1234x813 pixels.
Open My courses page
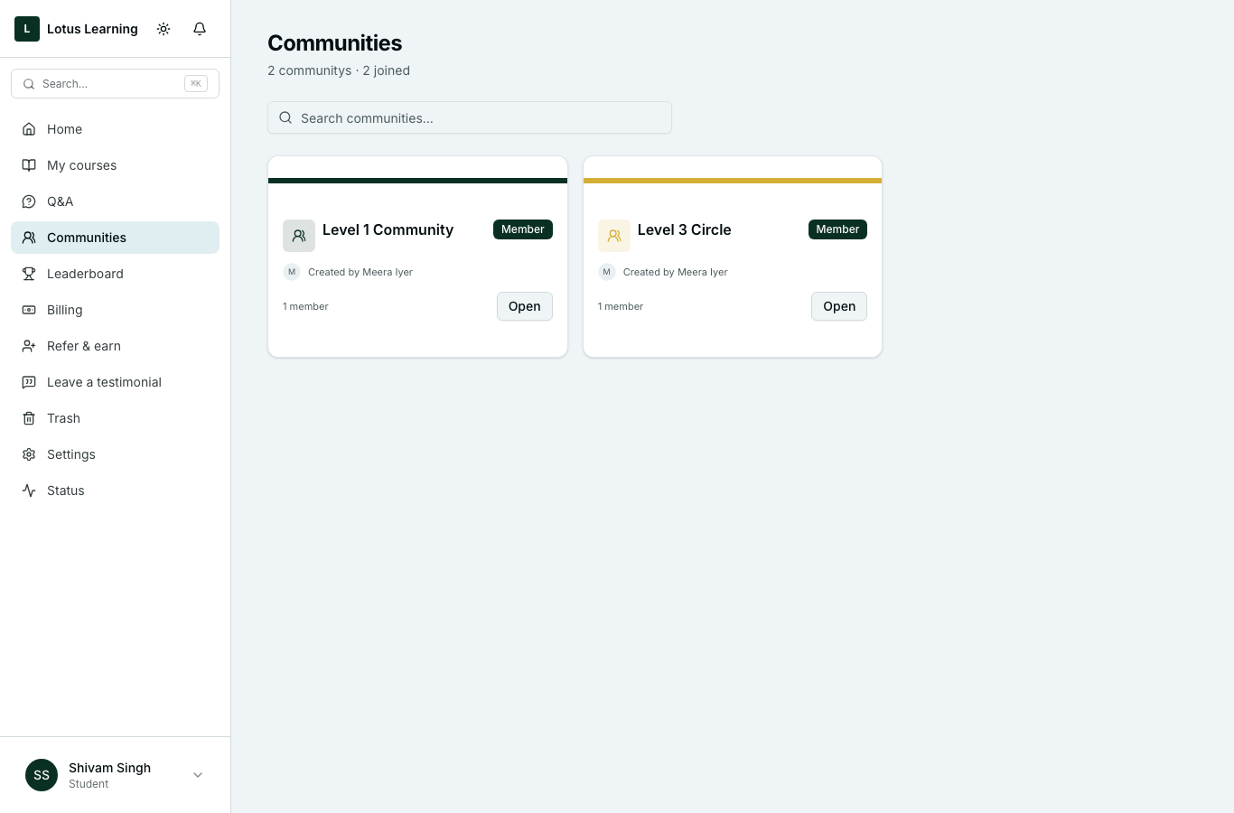tap(115, 165)
